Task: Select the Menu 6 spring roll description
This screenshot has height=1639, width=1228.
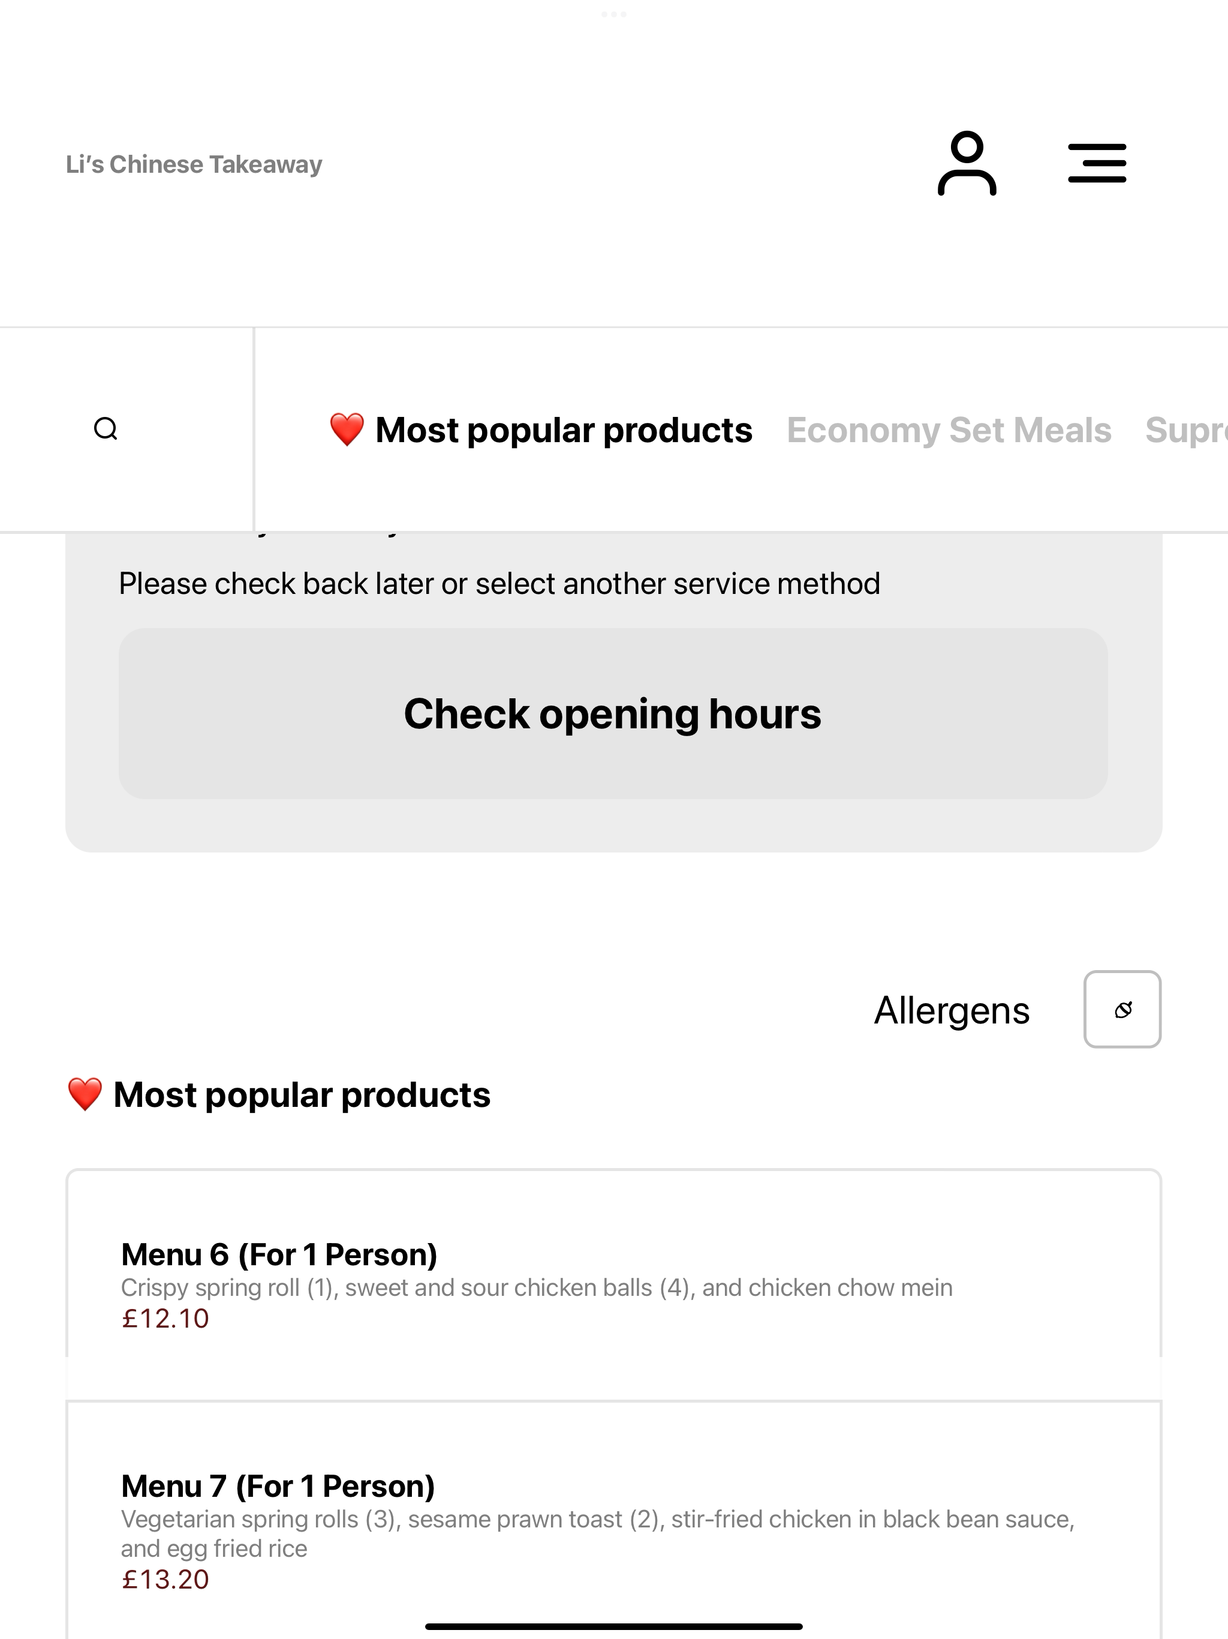Action: [537, 1287]
